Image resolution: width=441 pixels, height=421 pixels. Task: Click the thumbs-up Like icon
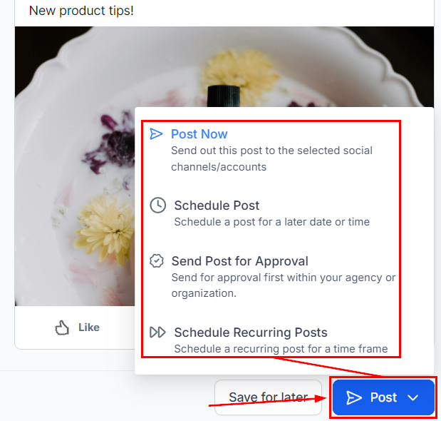coord(63,328)
